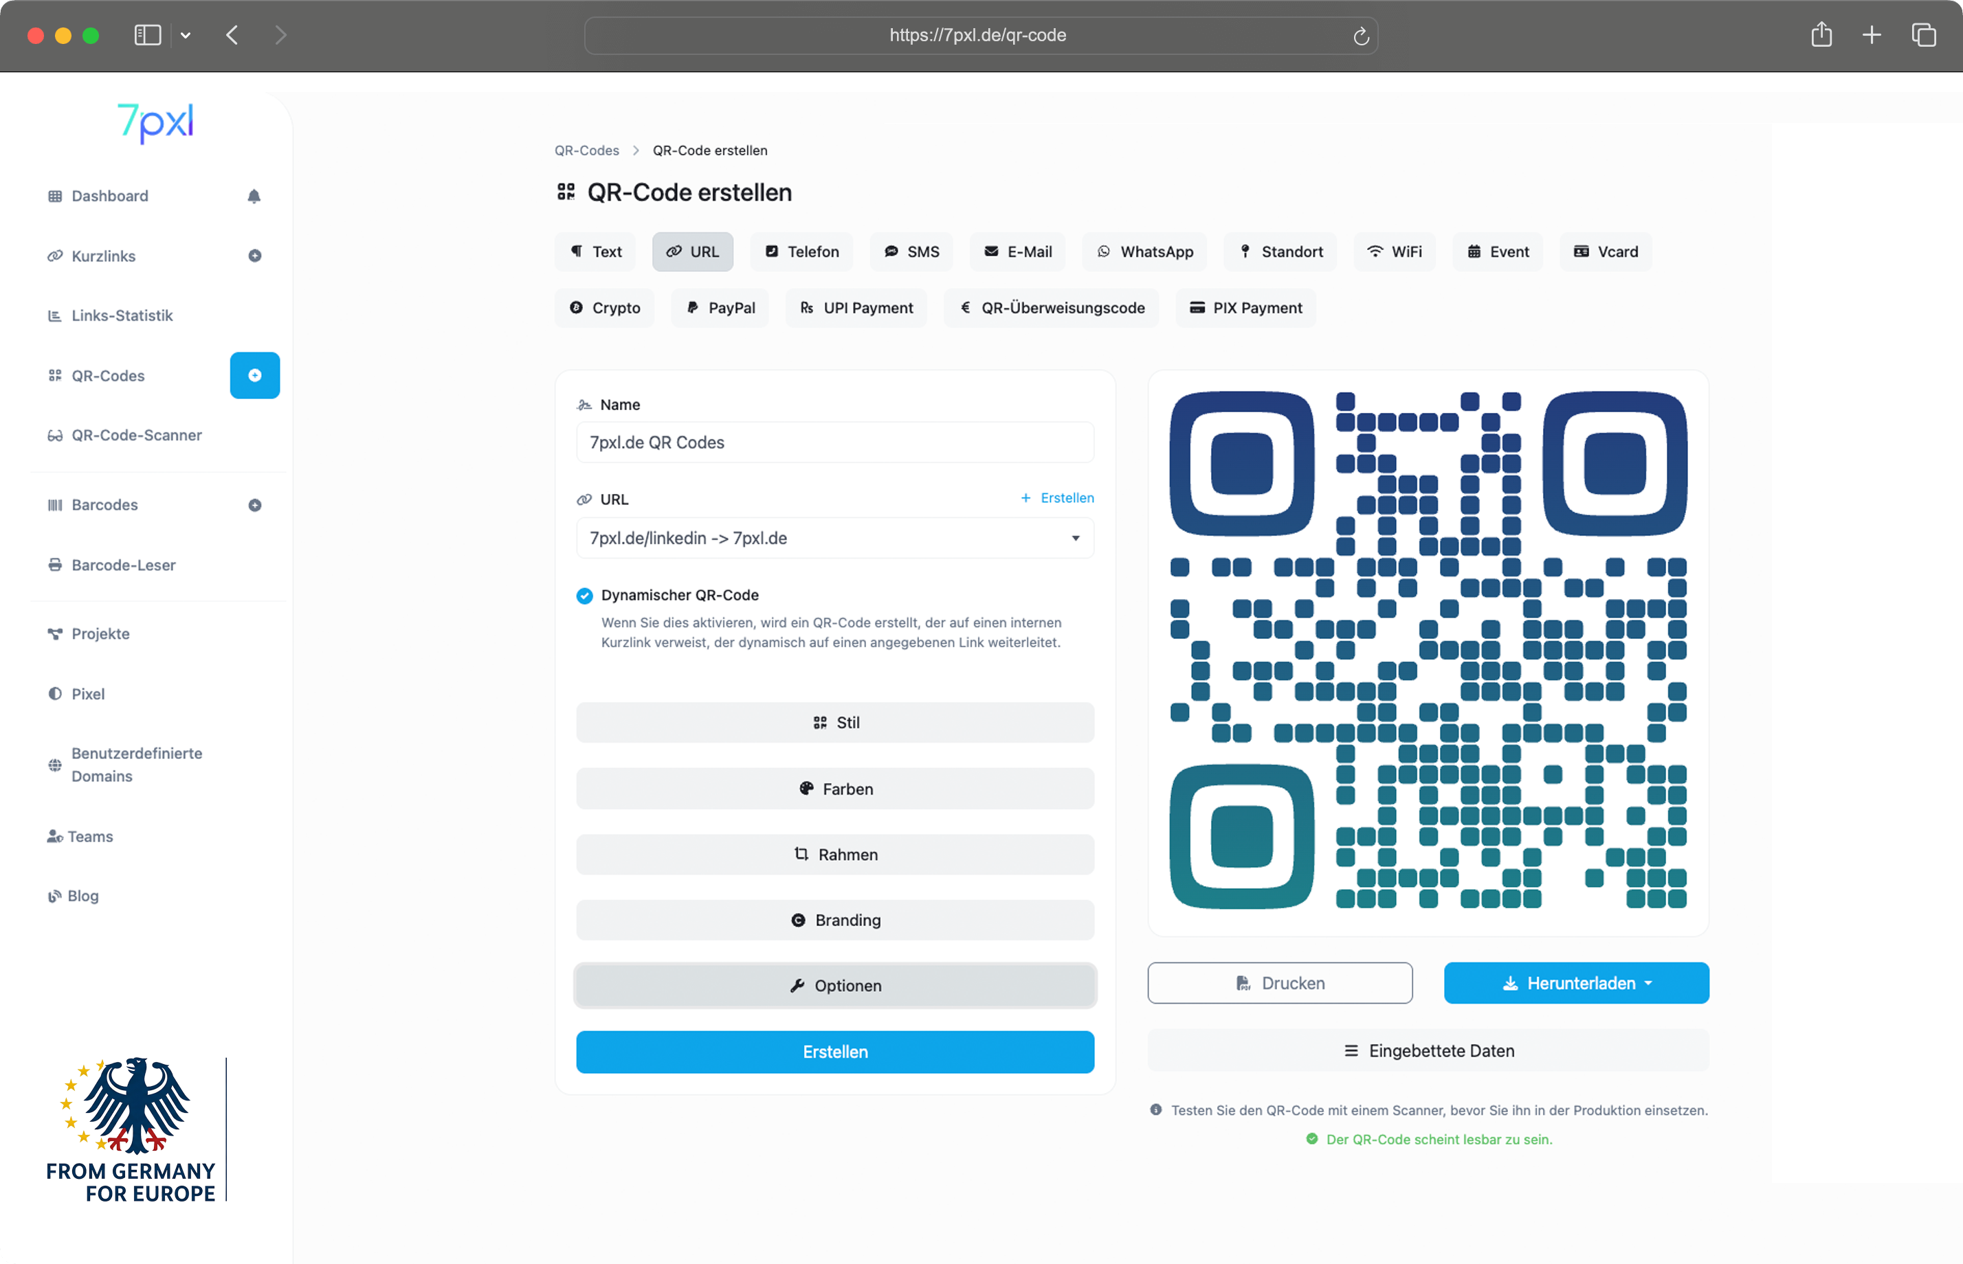Switch to the Text tab

click(595, 251)
